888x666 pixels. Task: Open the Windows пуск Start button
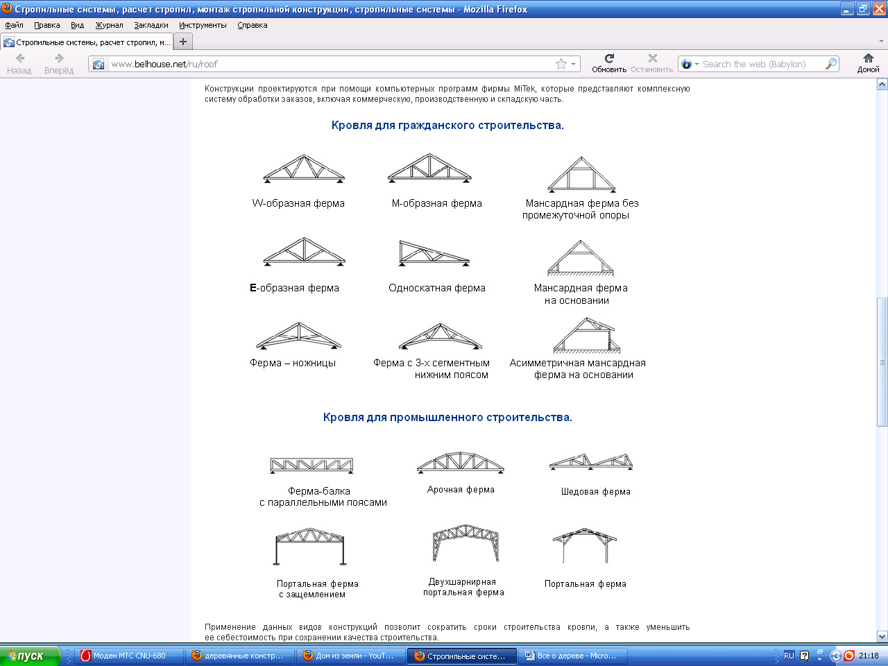tap(31, 656)
